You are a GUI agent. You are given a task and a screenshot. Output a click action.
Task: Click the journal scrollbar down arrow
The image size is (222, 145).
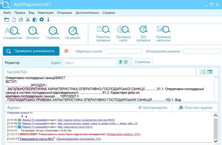point(216,141)
